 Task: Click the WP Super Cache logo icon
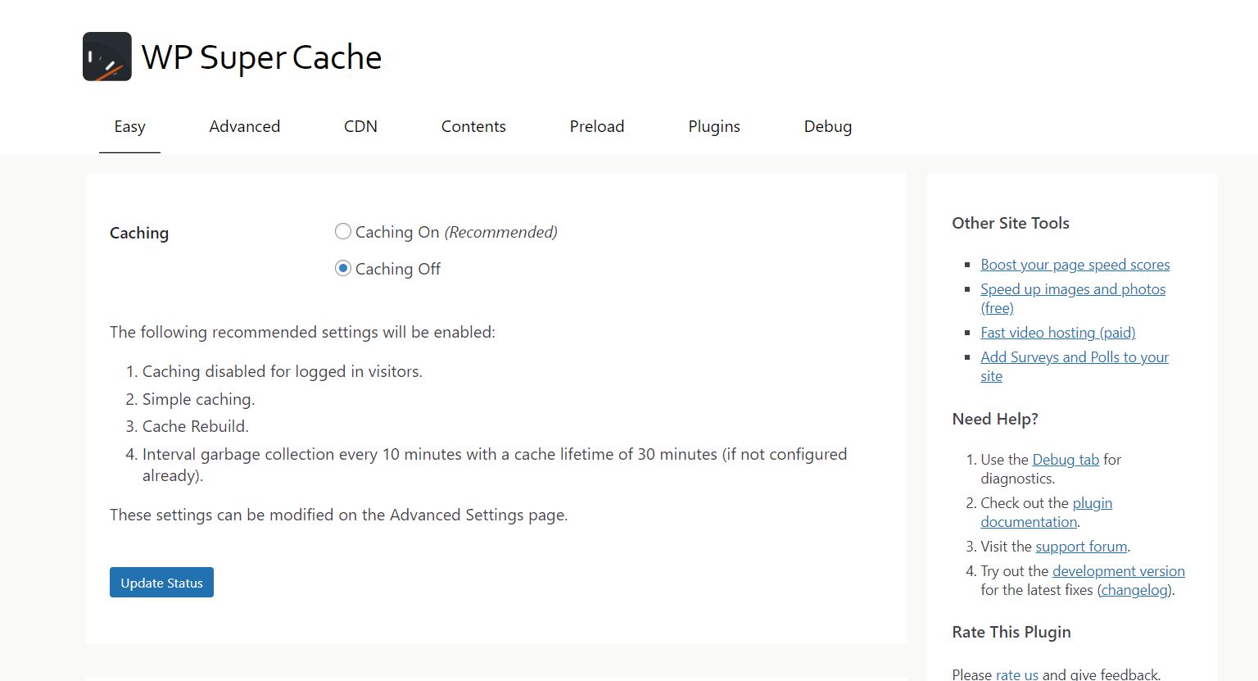click(x=106, y=57)
